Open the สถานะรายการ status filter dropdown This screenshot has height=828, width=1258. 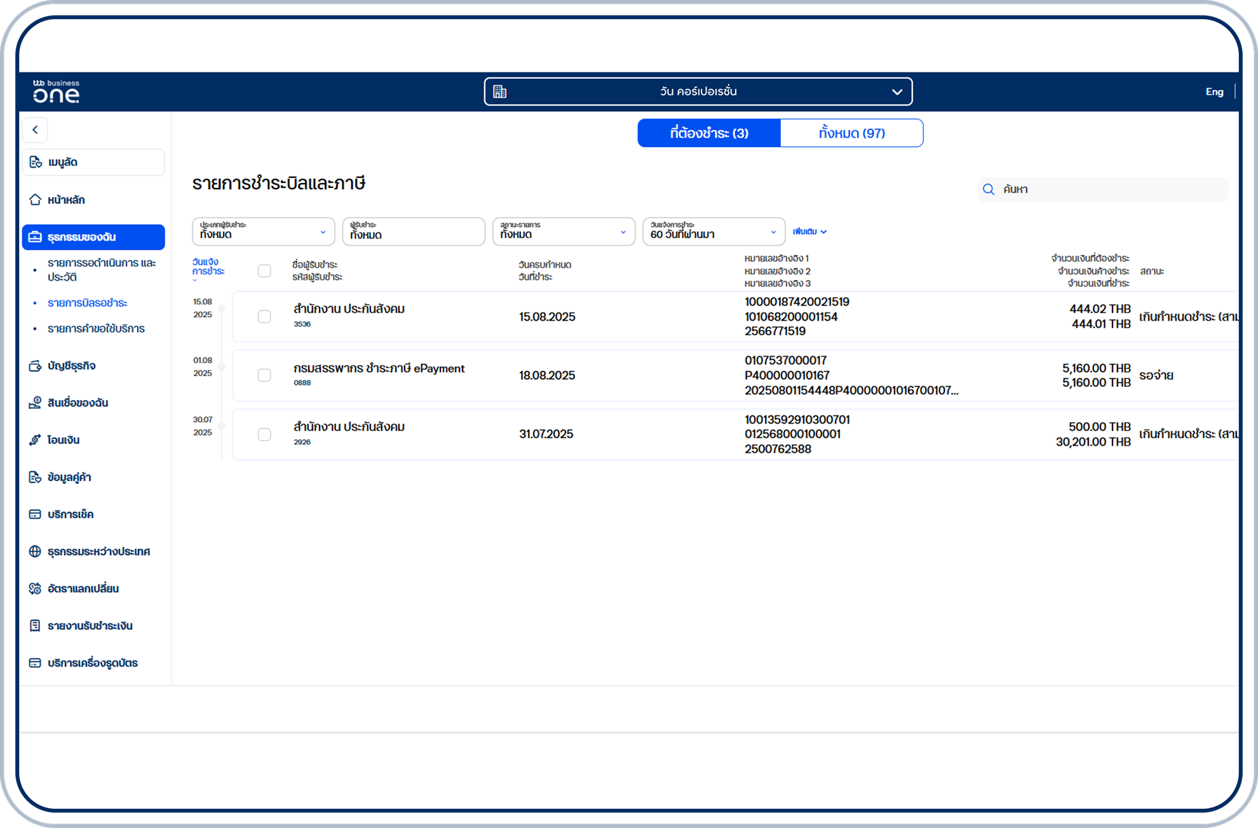pyautogui.click(x=563, y=231)
